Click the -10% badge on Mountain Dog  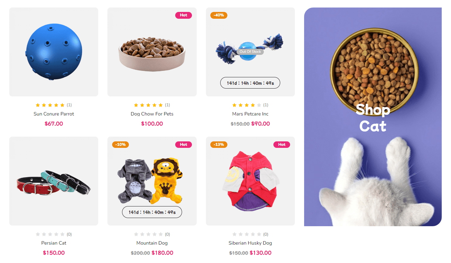(x=120, y=144)
